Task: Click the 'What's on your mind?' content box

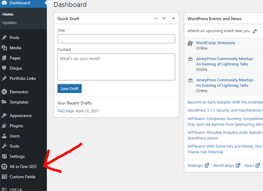Action: (x=116, y=67)
